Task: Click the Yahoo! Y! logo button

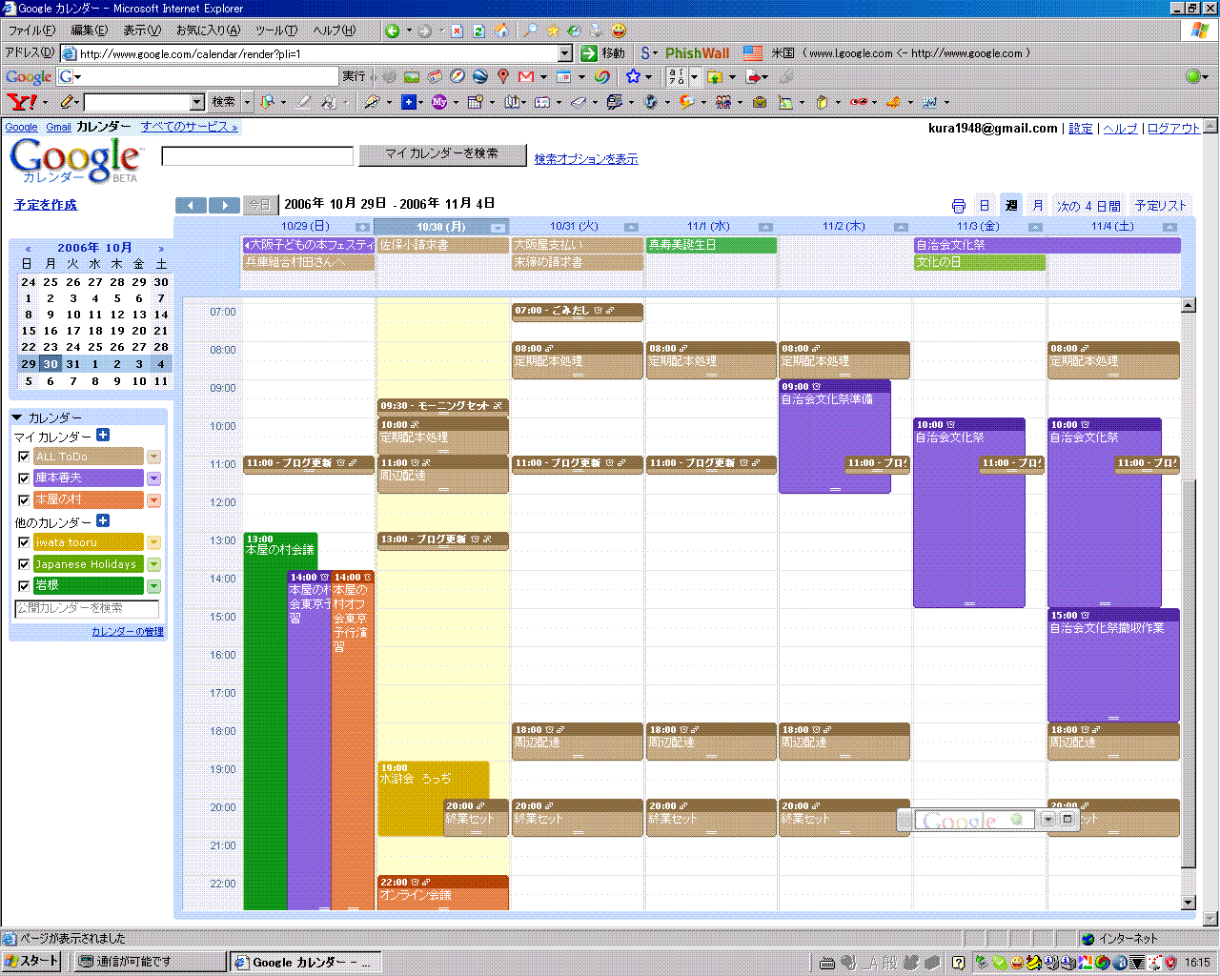Action: pyautogui.click(x=22, y=101)
